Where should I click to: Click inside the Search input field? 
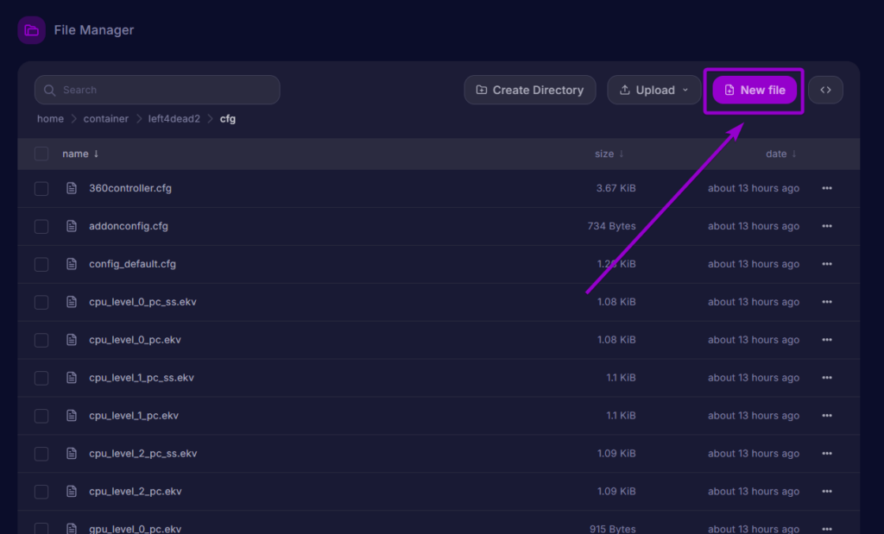point(155,90)
